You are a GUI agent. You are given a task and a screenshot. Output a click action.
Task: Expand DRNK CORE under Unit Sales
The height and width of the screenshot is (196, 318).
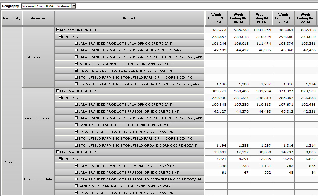60,37
